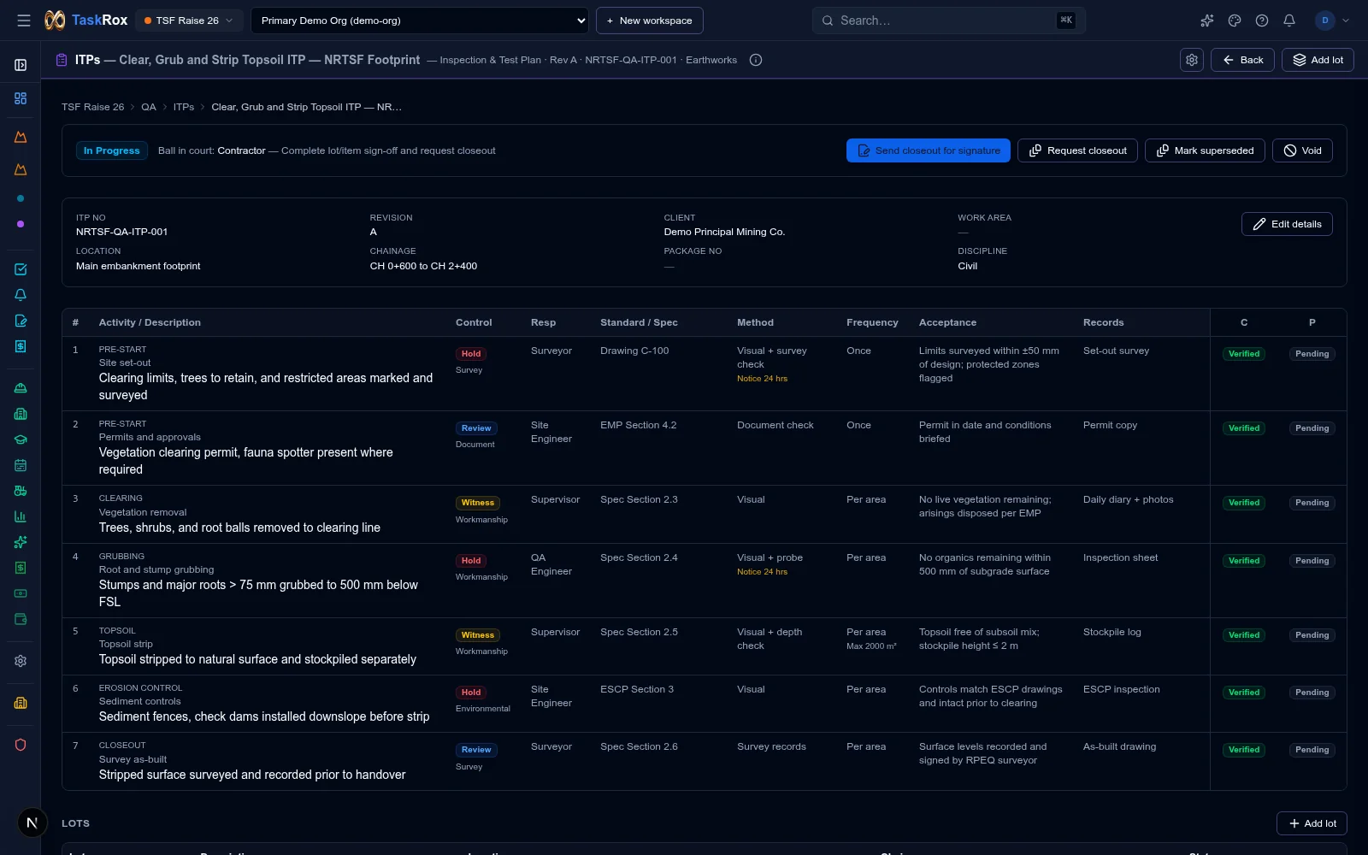
Task: Open the QA breadcrumb link
Action: click(x=149, y=107)
